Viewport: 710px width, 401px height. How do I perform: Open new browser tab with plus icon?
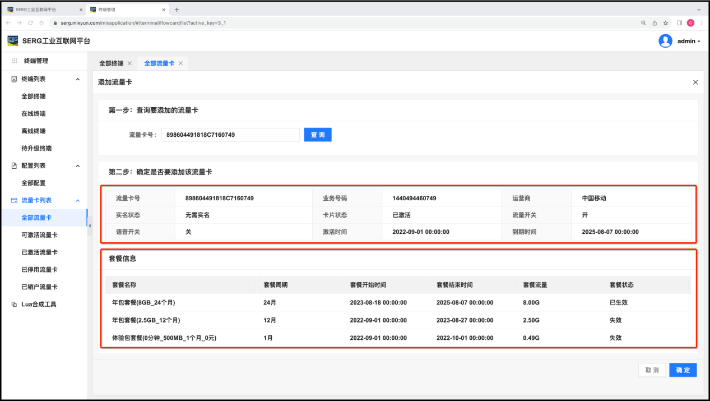point(177,10)
